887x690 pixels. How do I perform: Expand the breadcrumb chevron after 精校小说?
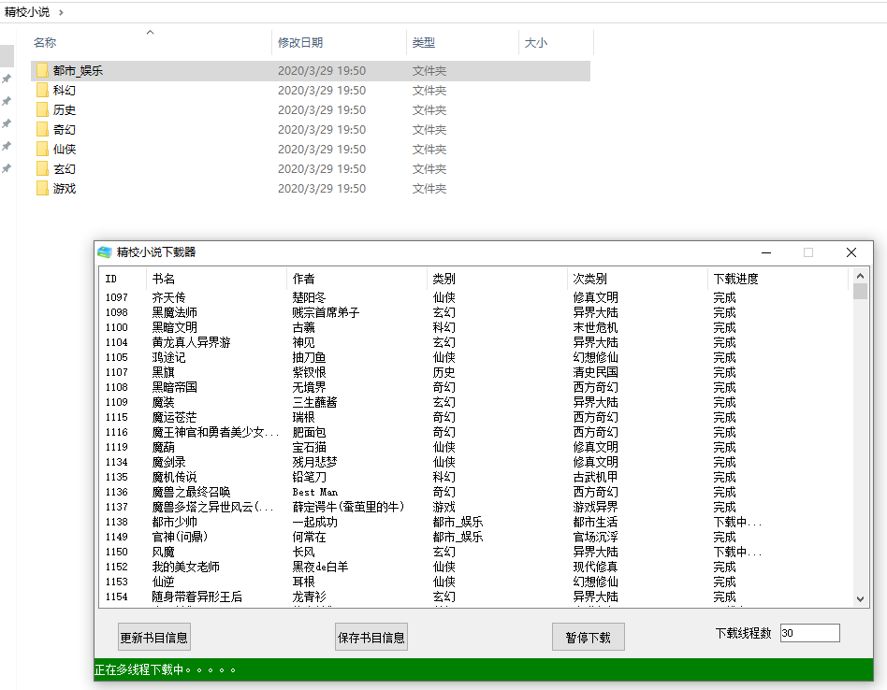coord(62,12)
